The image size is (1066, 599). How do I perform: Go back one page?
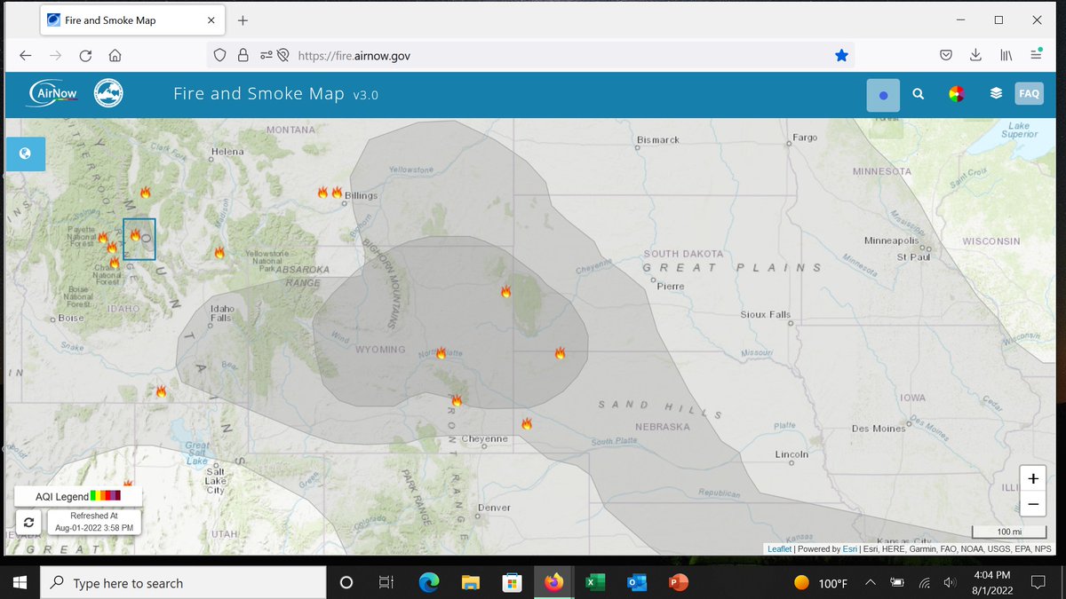click(x=25, y=55)
